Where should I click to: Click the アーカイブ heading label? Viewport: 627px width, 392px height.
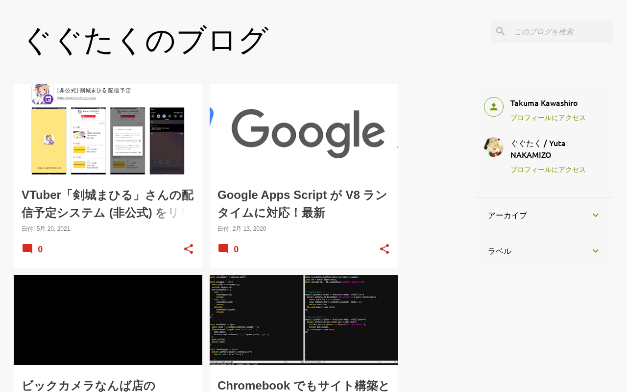pos(507,215)
